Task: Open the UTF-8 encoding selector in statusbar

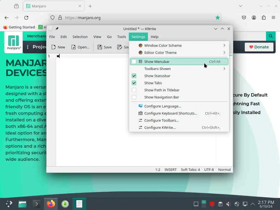Action: pyautogui.click(x=209, y=170)
